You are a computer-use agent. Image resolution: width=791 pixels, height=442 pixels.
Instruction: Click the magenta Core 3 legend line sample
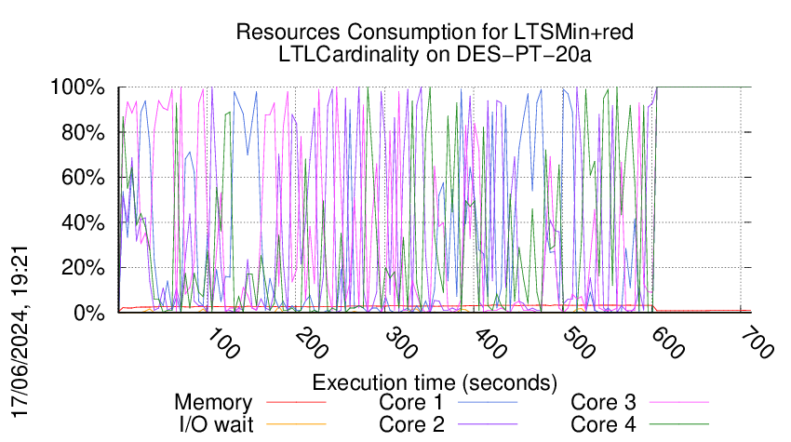679,402
